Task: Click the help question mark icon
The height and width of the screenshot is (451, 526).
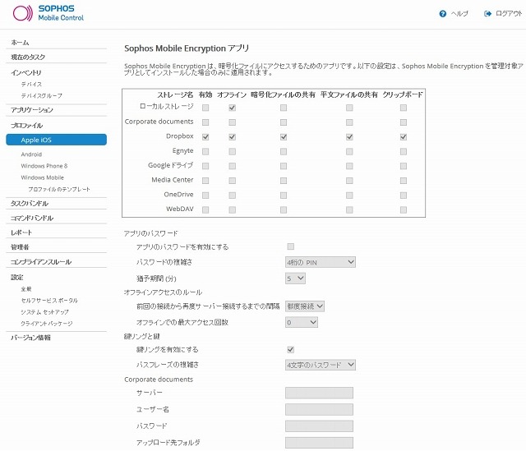Action: [443, 14]
